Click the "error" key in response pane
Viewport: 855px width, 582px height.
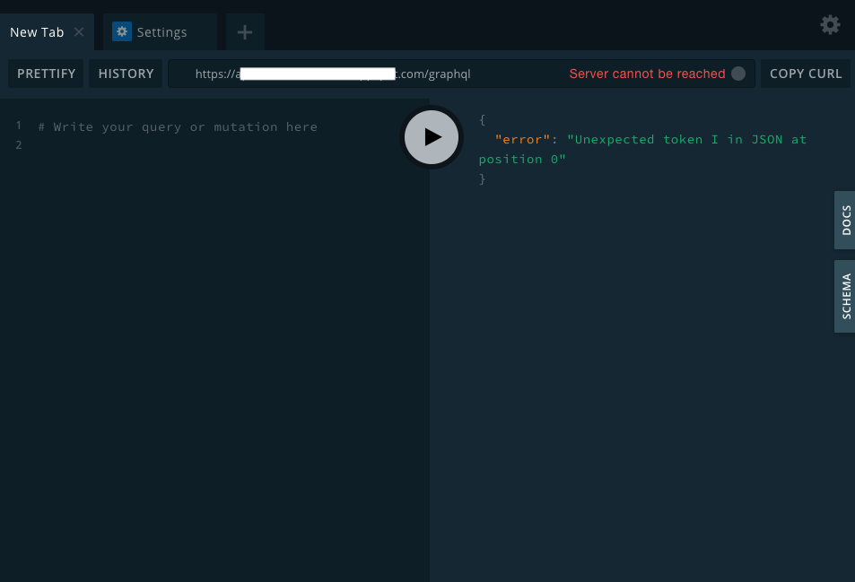point(522,140)
